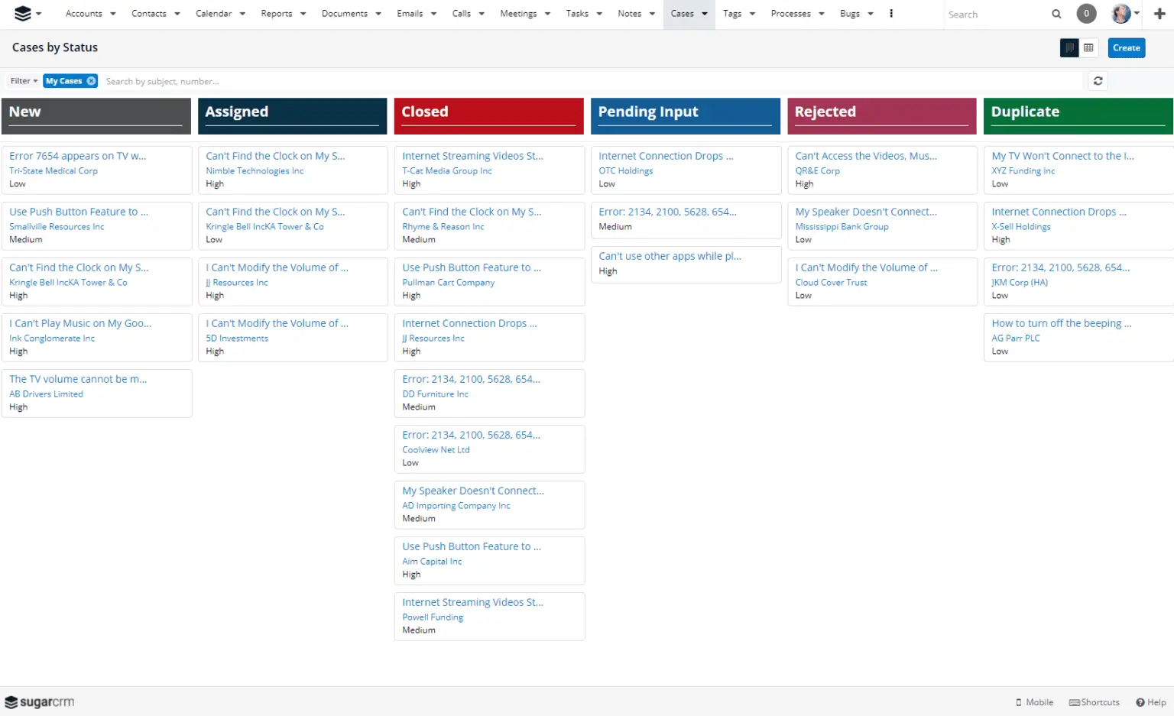Open 5D Investments account link

[237, 339]
